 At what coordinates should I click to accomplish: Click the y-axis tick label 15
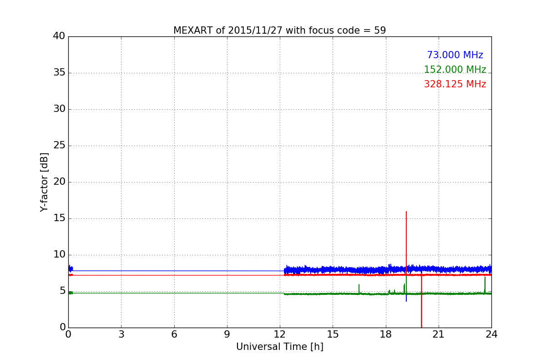point(59,218)
